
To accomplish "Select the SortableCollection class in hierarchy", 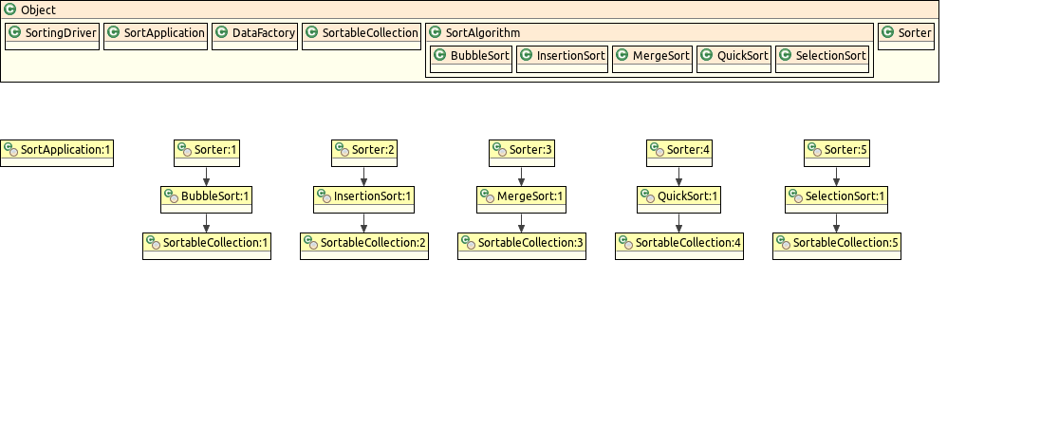I will click(x=361, y=33).
